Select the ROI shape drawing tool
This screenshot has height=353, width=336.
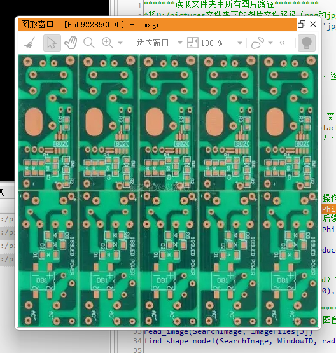[258, 43]
